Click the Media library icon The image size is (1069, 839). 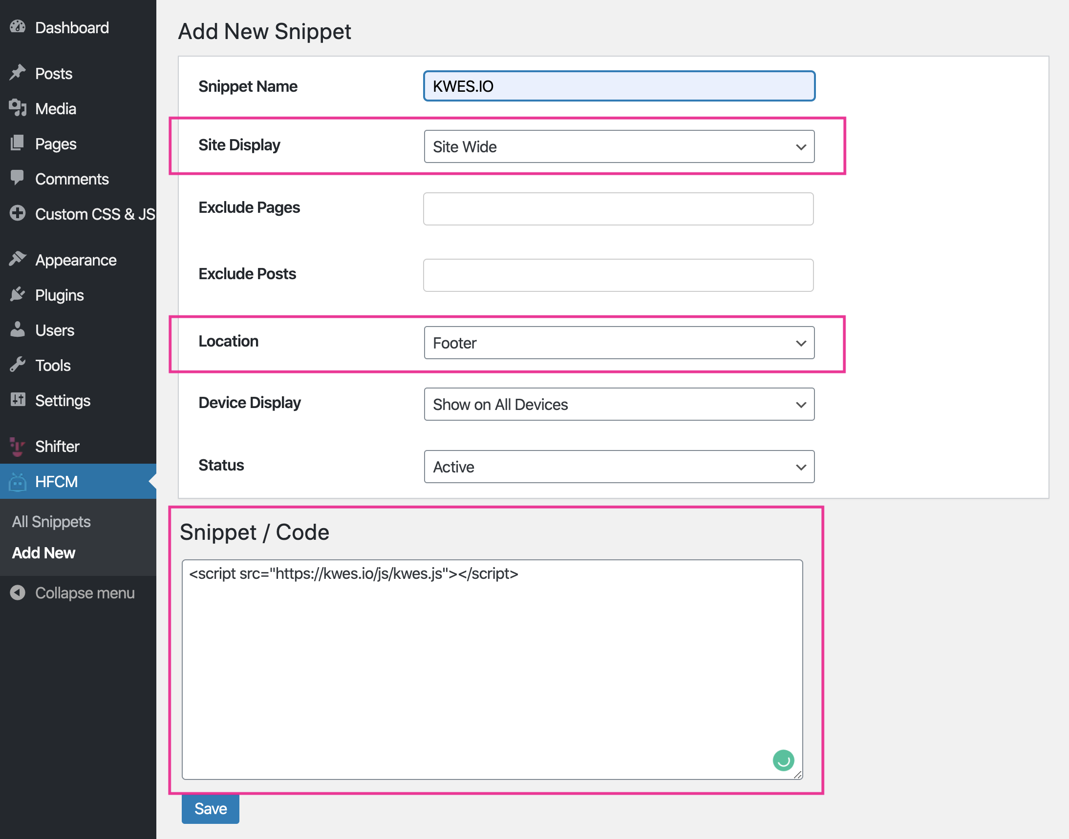point(18,108)
